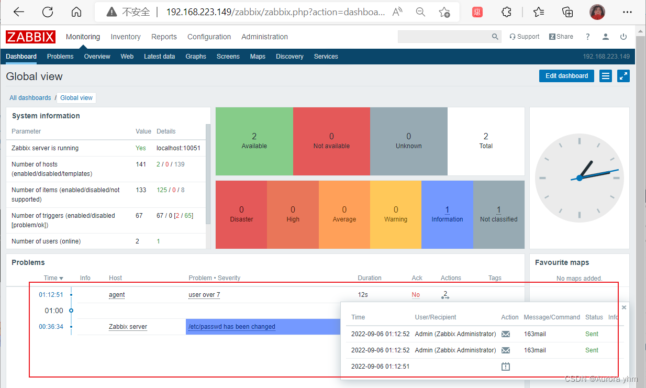Image resolution: width=646 pixels, height=388 pixels.
Task: Open the Support link
Action: 525,37
